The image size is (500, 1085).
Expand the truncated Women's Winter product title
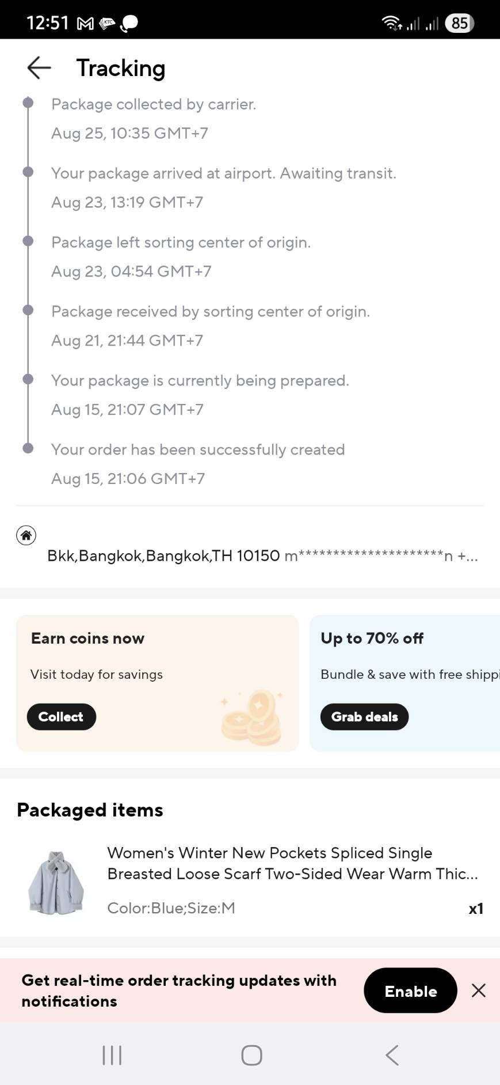[x=292, y=863]
